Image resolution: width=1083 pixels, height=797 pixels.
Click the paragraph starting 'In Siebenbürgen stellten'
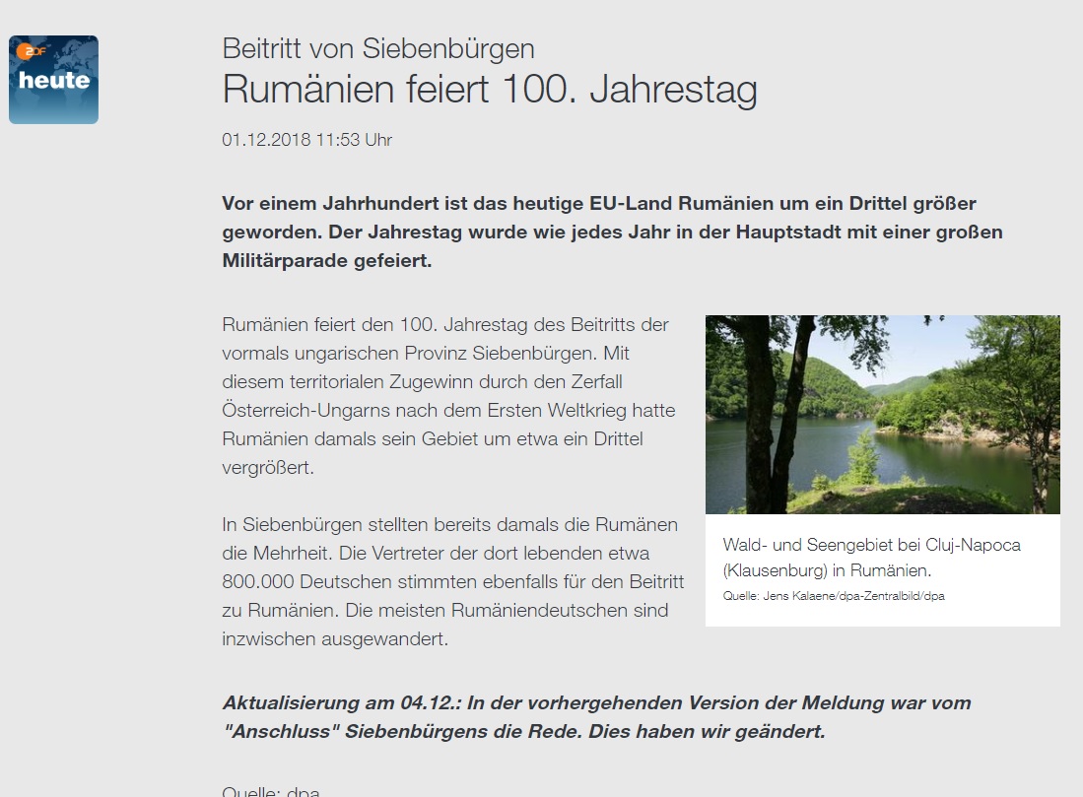pyautogui.click(x=453, y=581)
